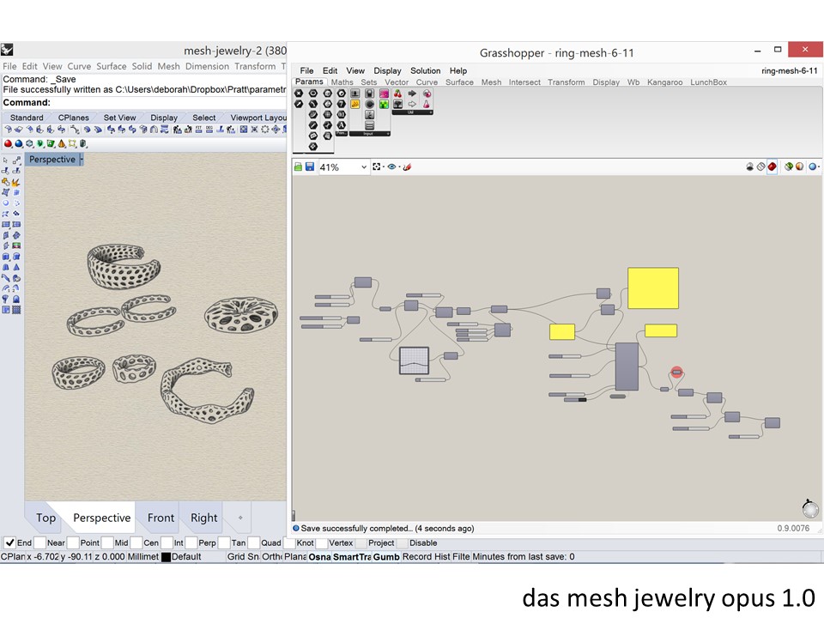Click the black Default layer color swatch
The height and width of the screenshot is (618, 824).
tap(166, 557)
